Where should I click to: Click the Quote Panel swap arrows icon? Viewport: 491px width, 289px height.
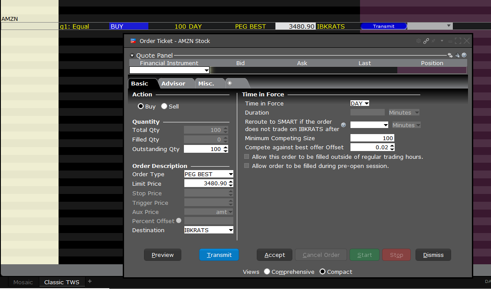pyautogui.click(x=450, y=56)
